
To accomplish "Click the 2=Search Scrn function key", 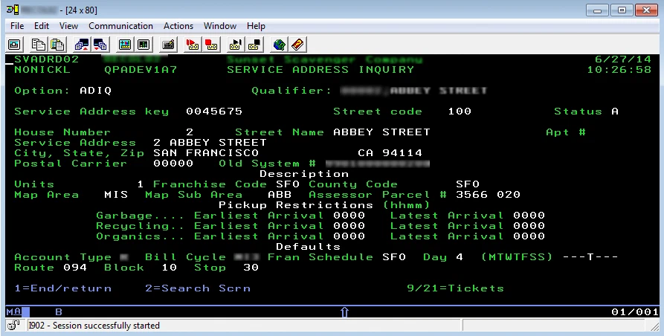I will tap(198, 288).
